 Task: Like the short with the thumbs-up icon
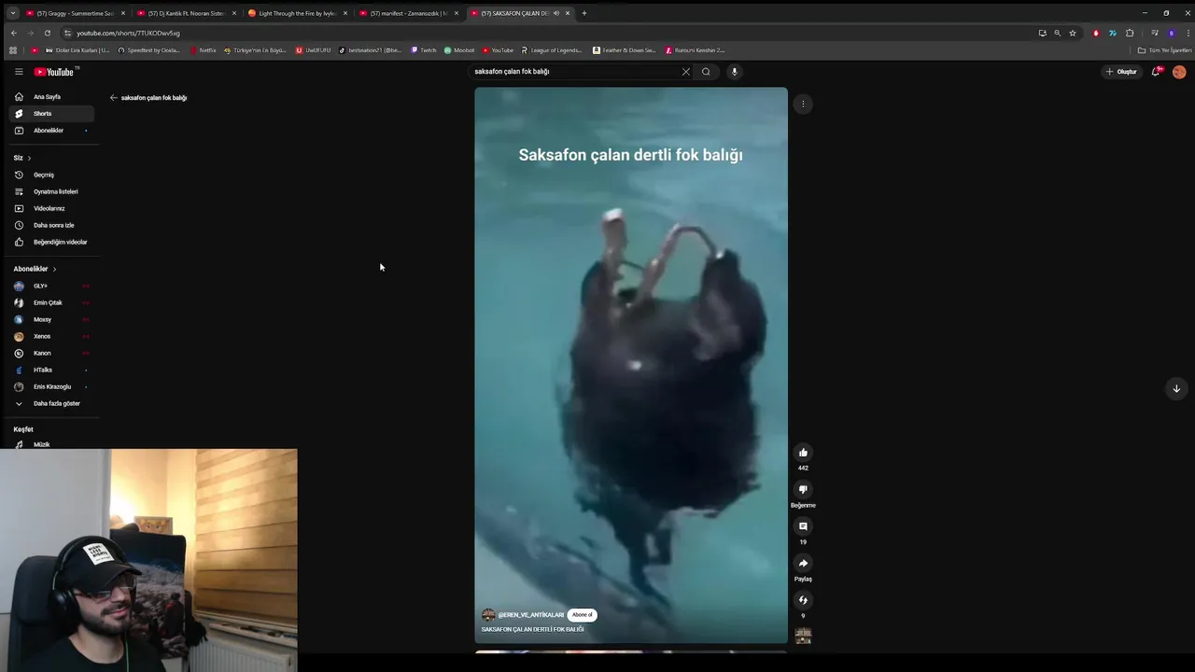point(803,453)
